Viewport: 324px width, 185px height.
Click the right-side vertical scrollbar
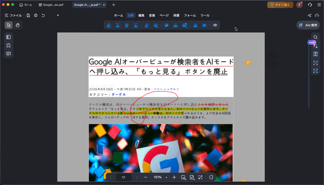click(x=309, y=73)
